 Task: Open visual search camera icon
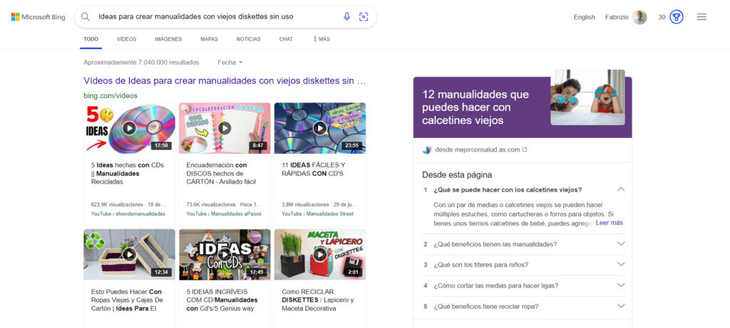click(364, 16)
